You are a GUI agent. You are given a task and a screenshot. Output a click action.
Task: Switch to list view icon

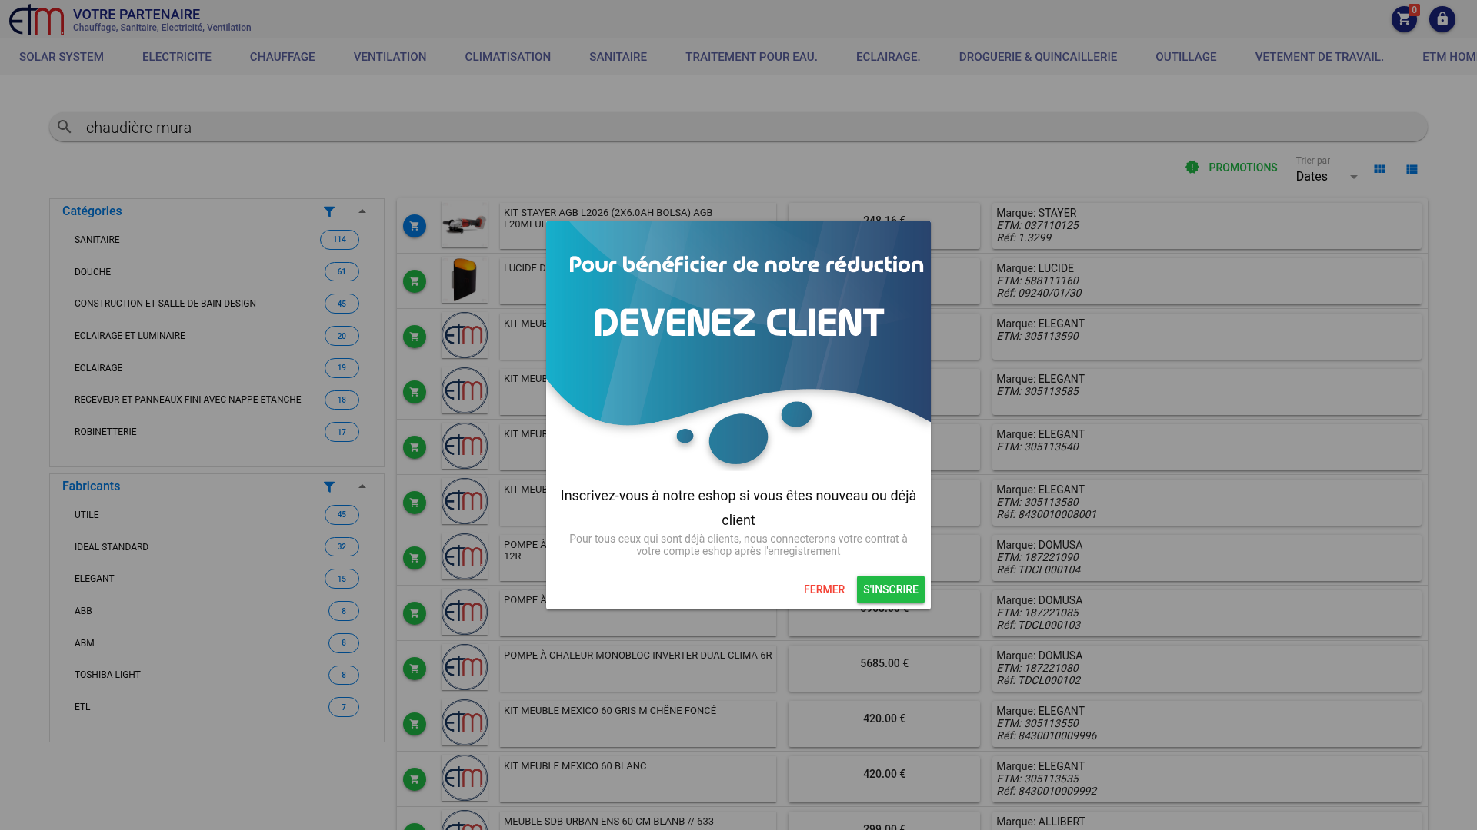click(x=1412, y=169)
